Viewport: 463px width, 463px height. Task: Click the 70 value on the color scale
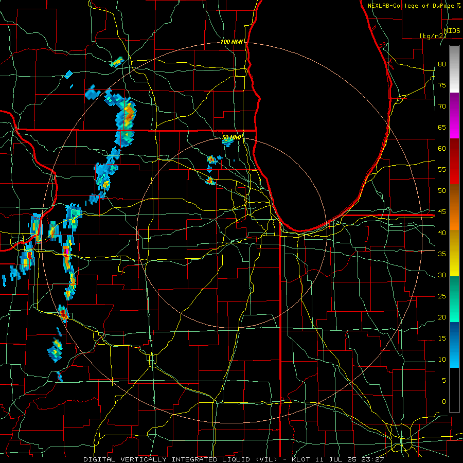[442, 106]
